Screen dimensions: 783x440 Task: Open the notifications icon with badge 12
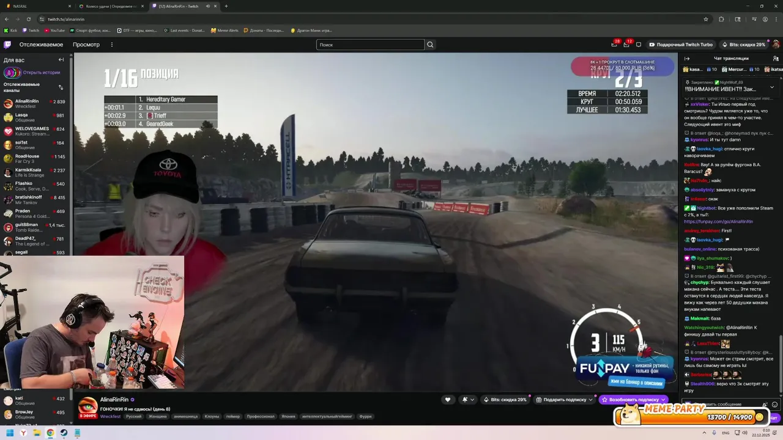click(x=626, y=45)
